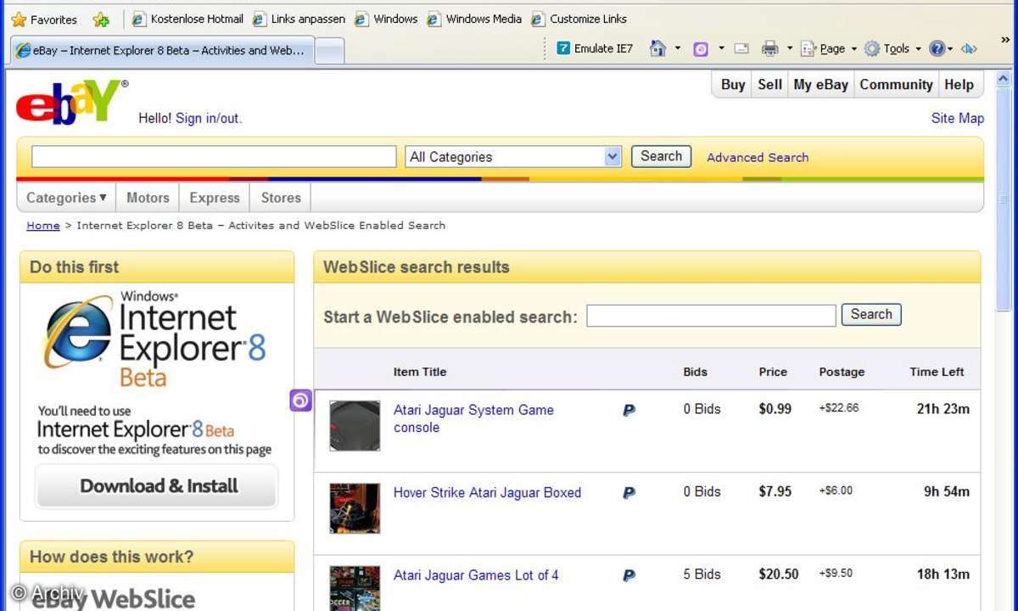Open the Atari Jaguar Games Lot of 4 listing
This screenshot has height=611, width=1018.
pos(476,575)
